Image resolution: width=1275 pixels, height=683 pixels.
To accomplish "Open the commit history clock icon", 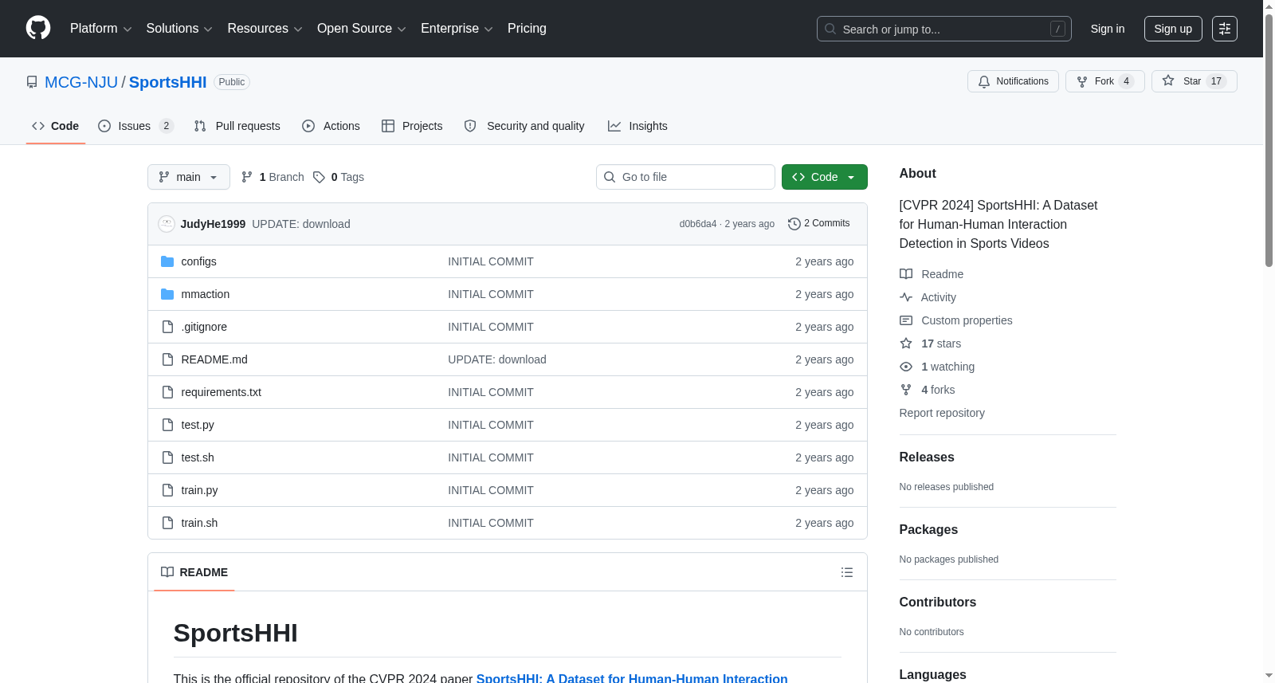I will (794, 224).
